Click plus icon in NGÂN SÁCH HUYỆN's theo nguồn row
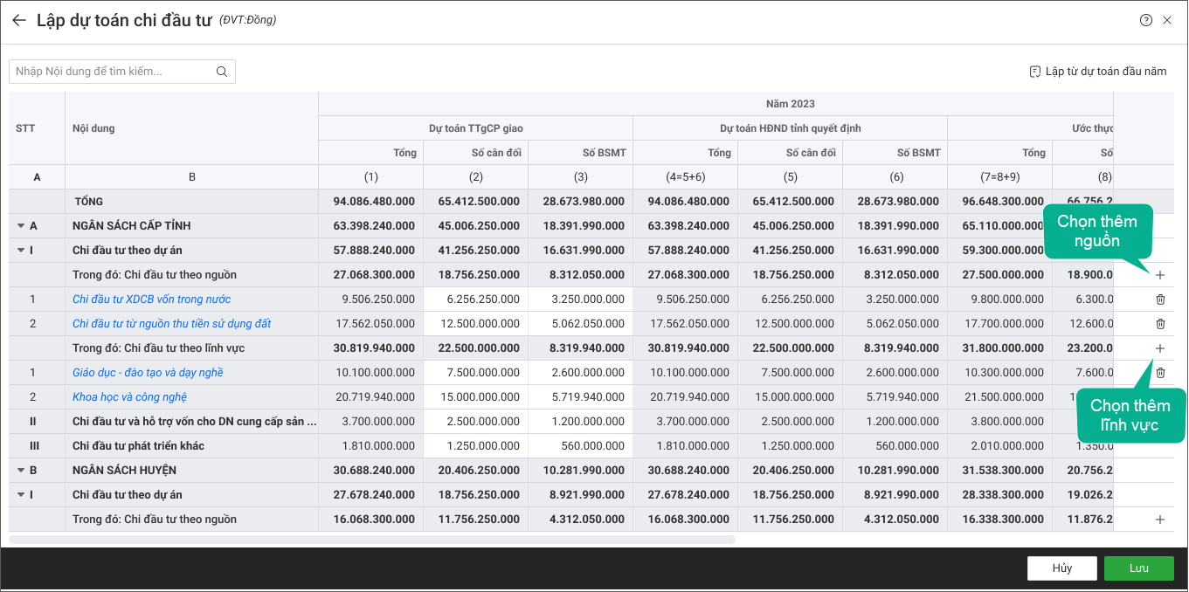The width and height of the screenshot is (1189, 592). [1160, 520]
